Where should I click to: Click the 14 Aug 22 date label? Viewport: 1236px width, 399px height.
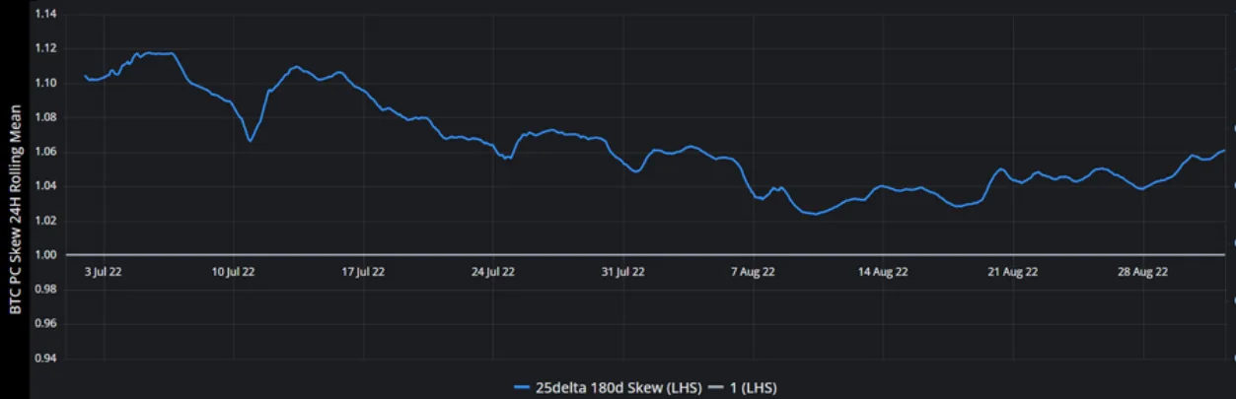(x=884, y=273)
